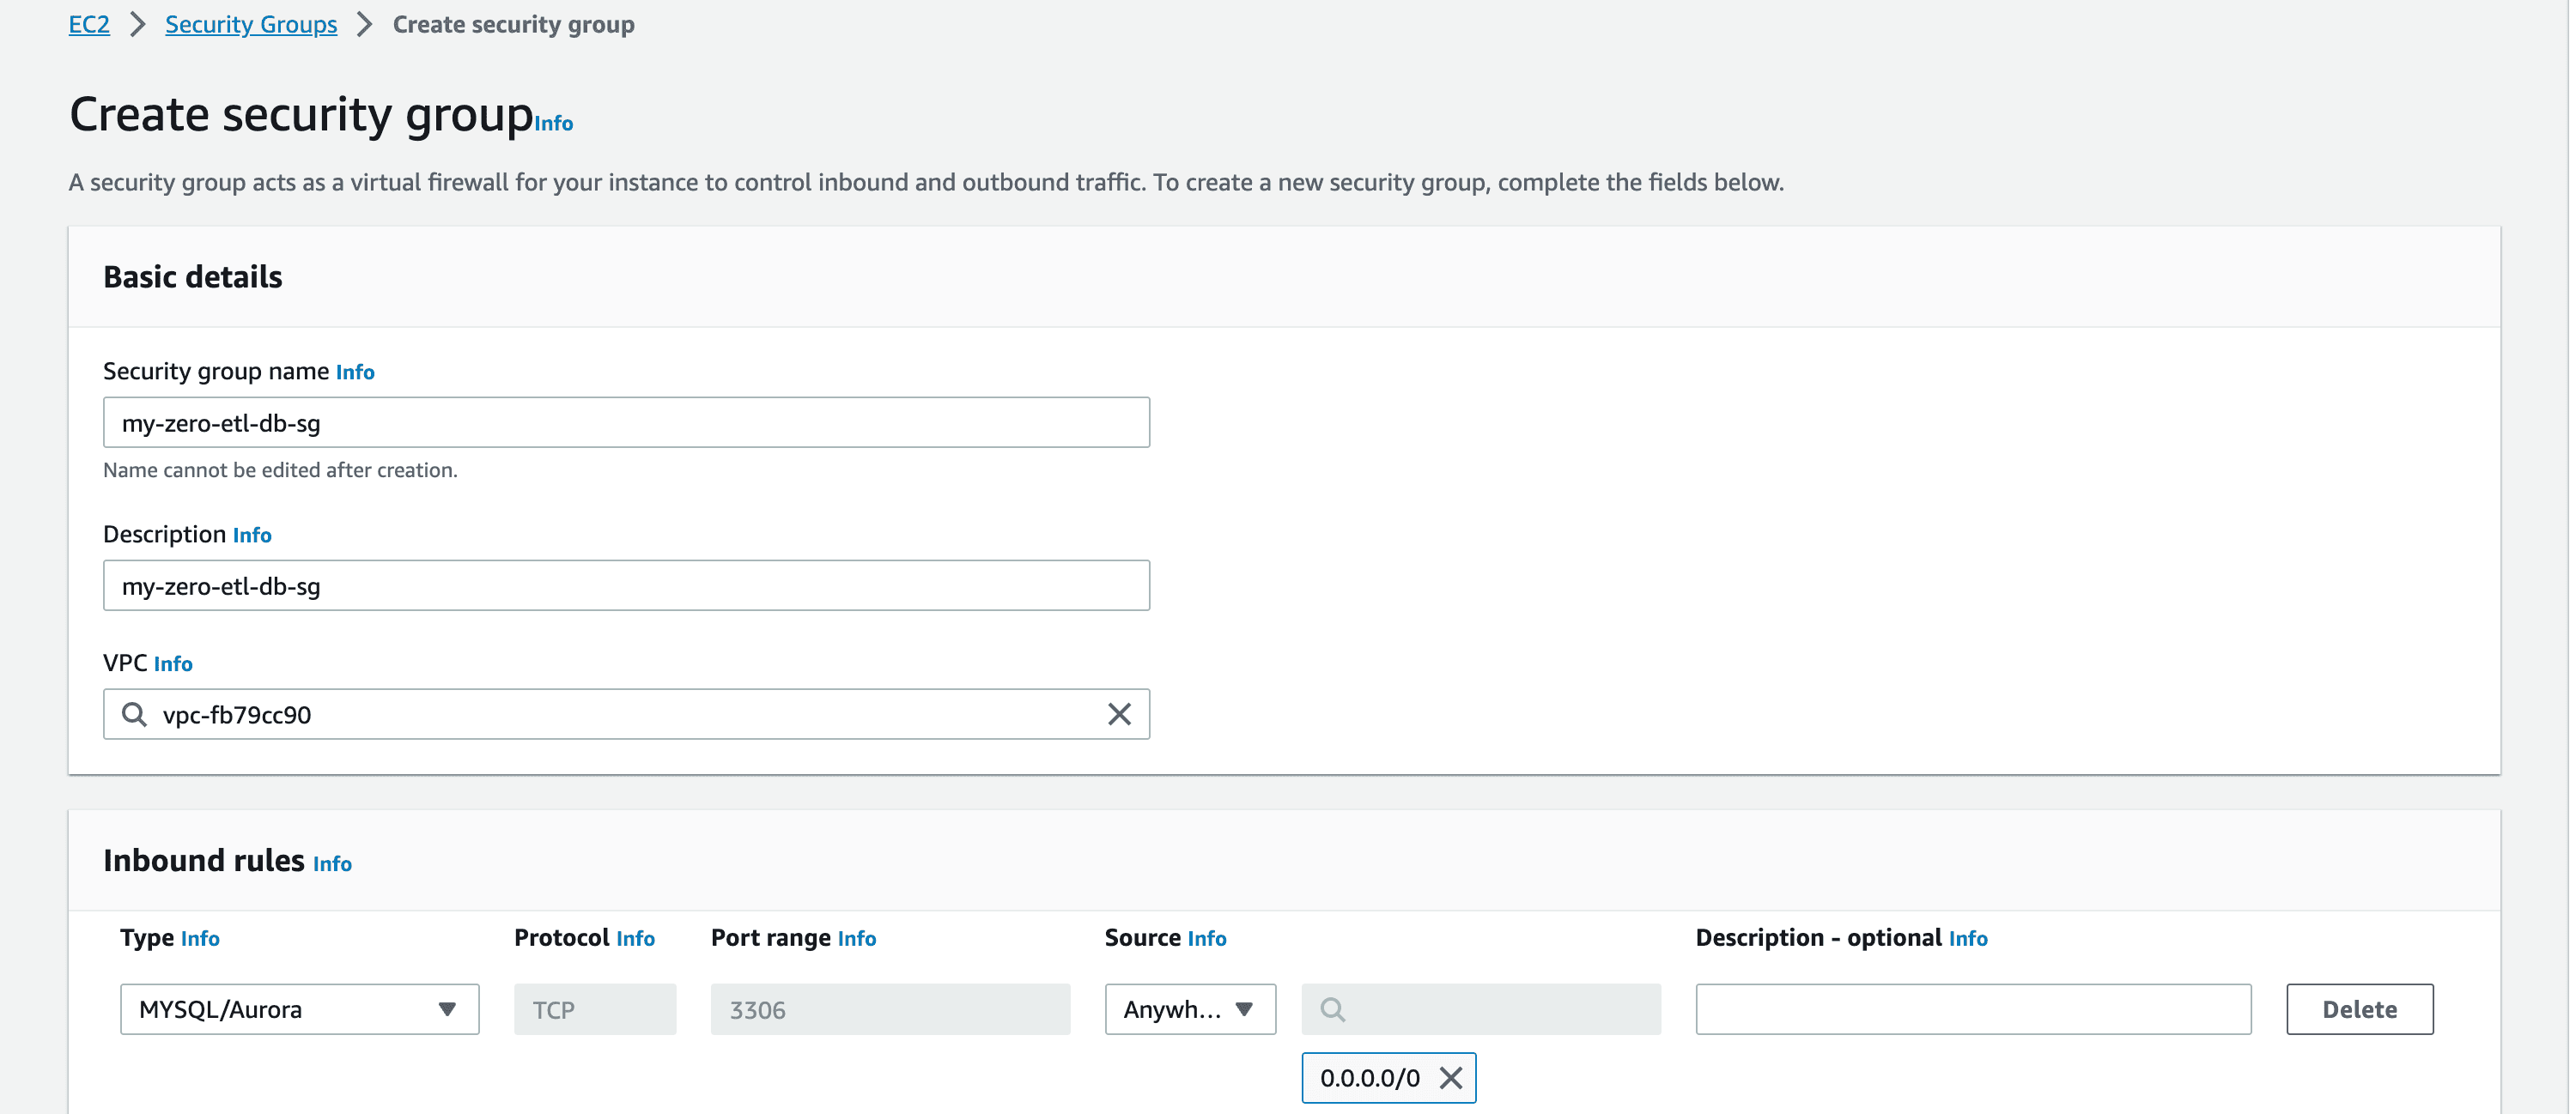
Task: Open the EC2 breadcrumb link
Action: click(89, 24)
